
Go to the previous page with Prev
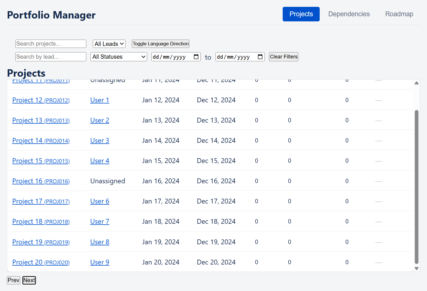pos(13,280)
